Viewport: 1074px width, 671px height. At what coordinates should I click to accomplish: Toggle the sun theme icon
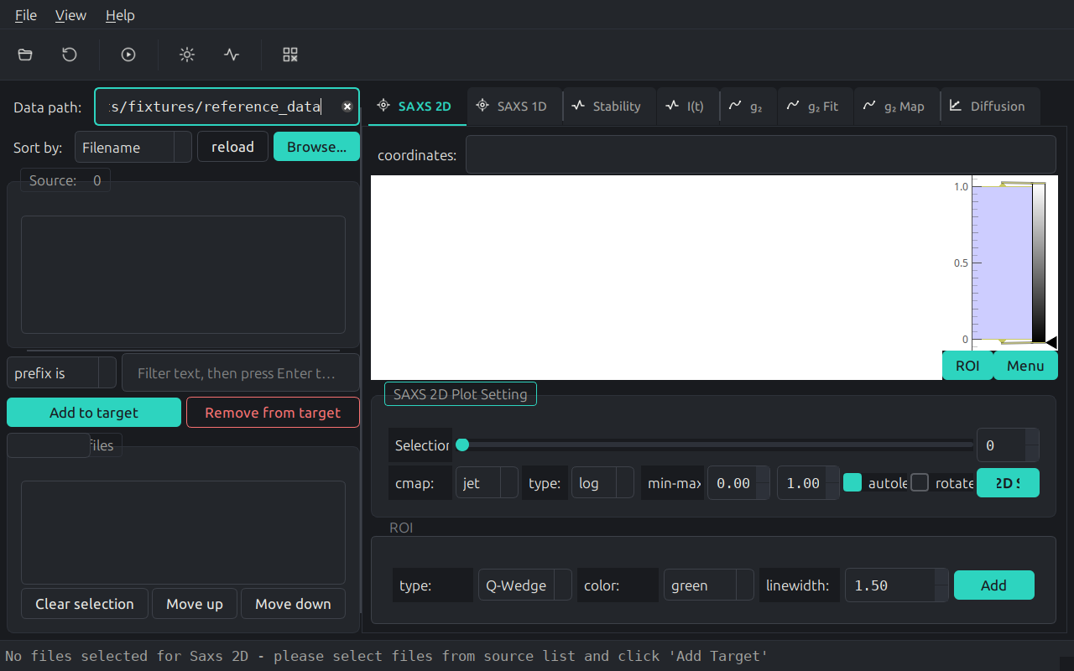pos(187,55)
